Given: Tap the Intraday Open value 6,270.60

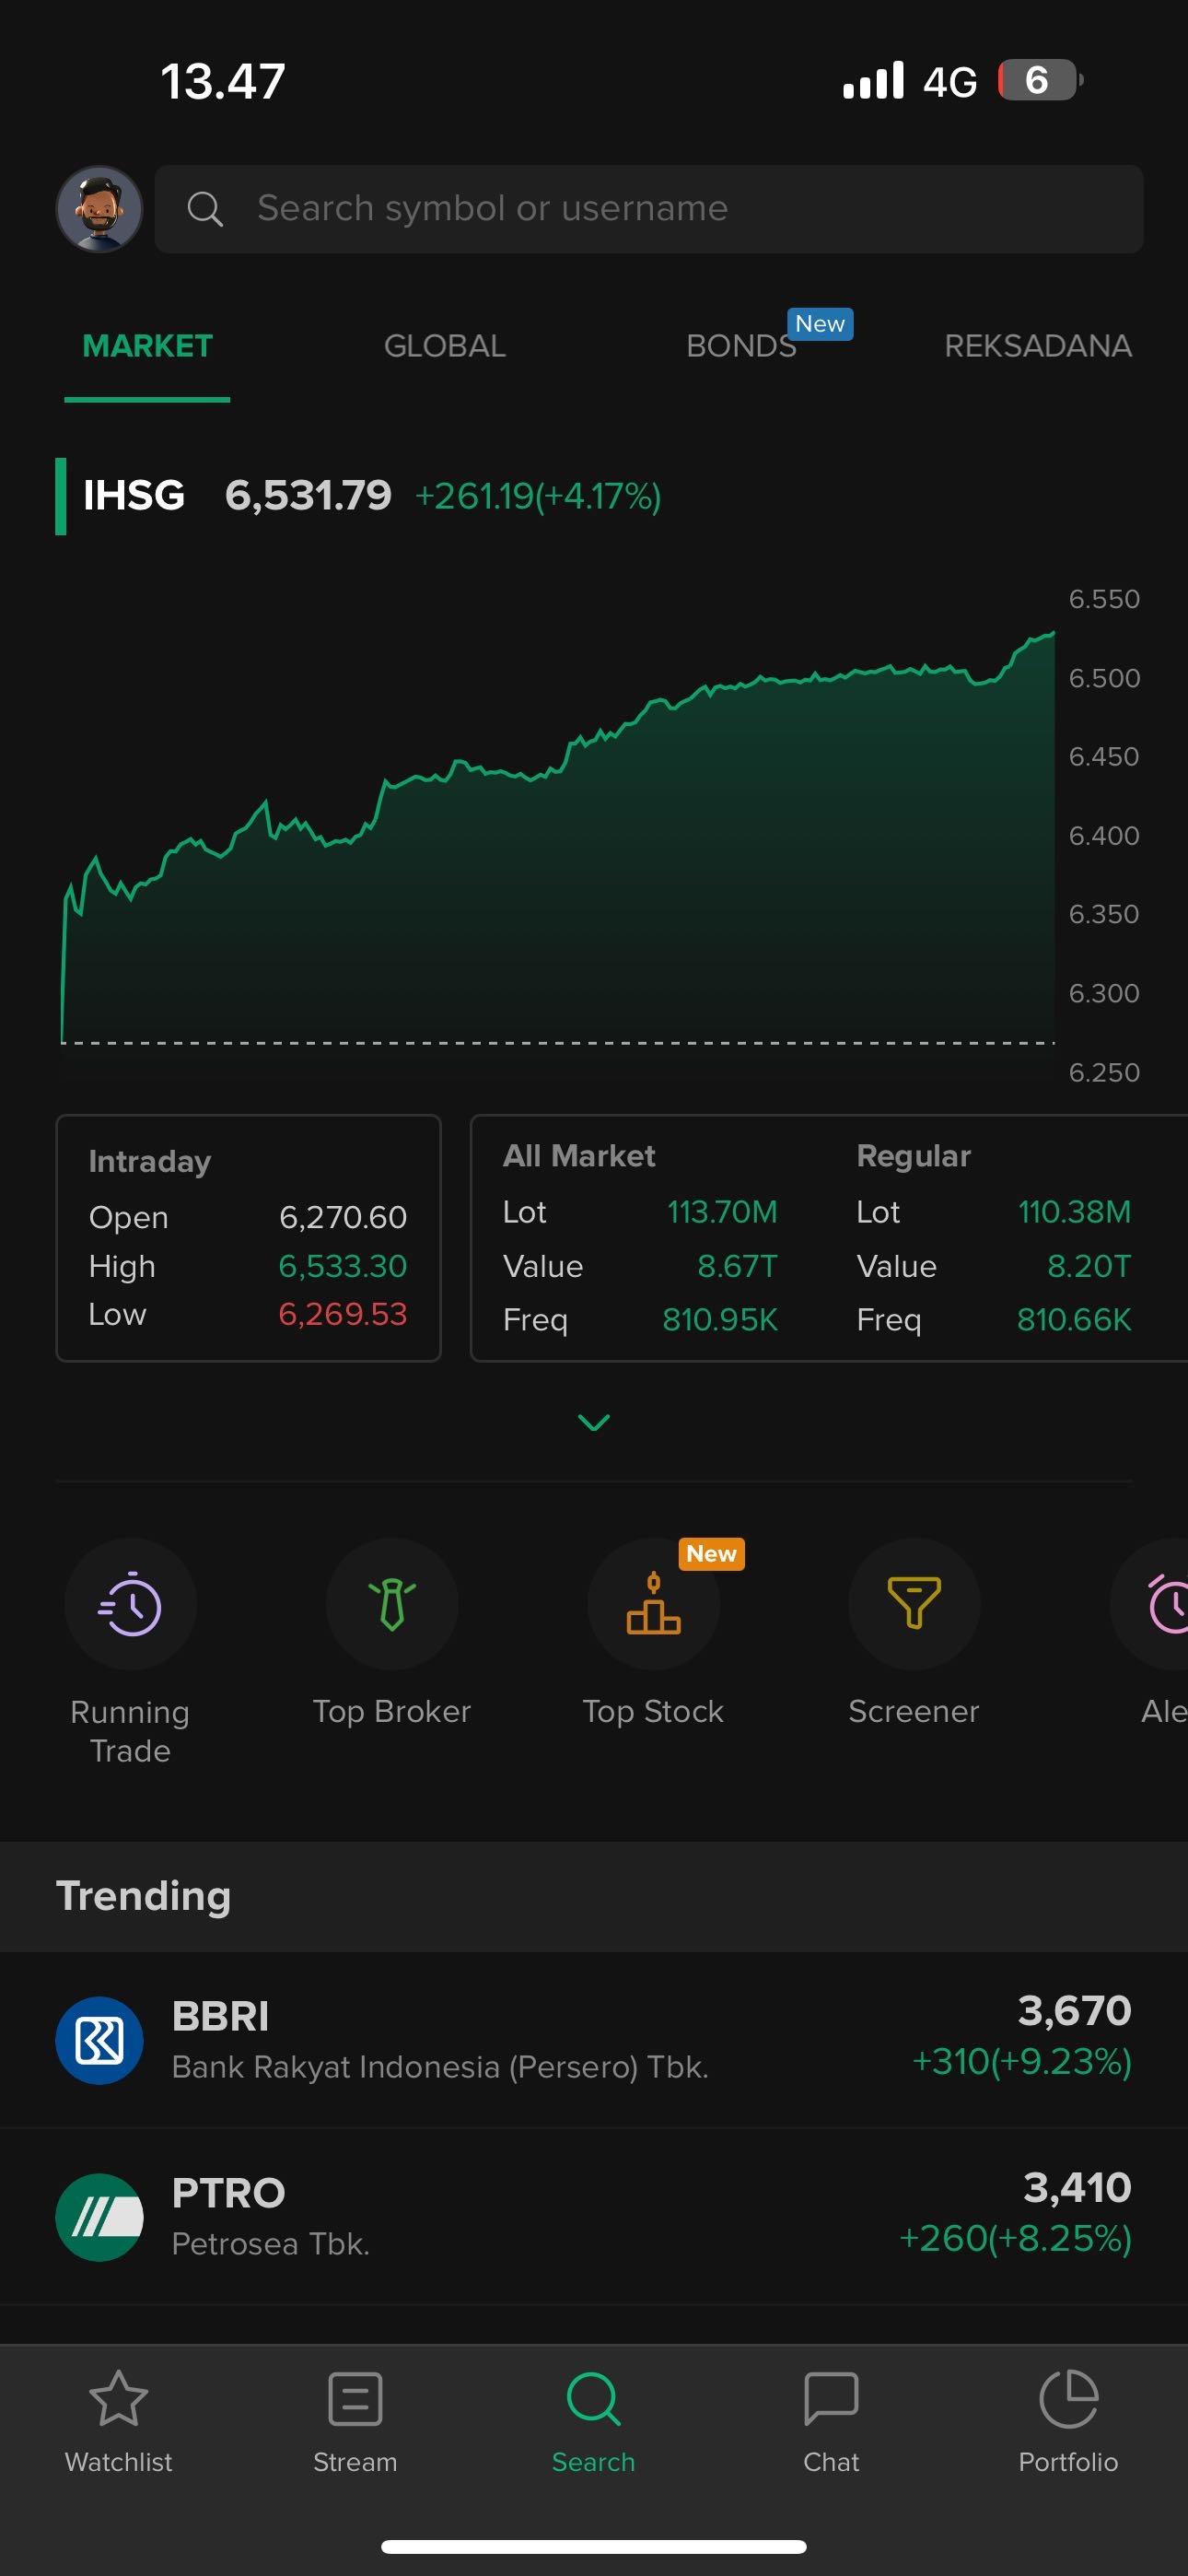Looking at the screenshot, I should pyautogui.click(x=342, y=1217).
